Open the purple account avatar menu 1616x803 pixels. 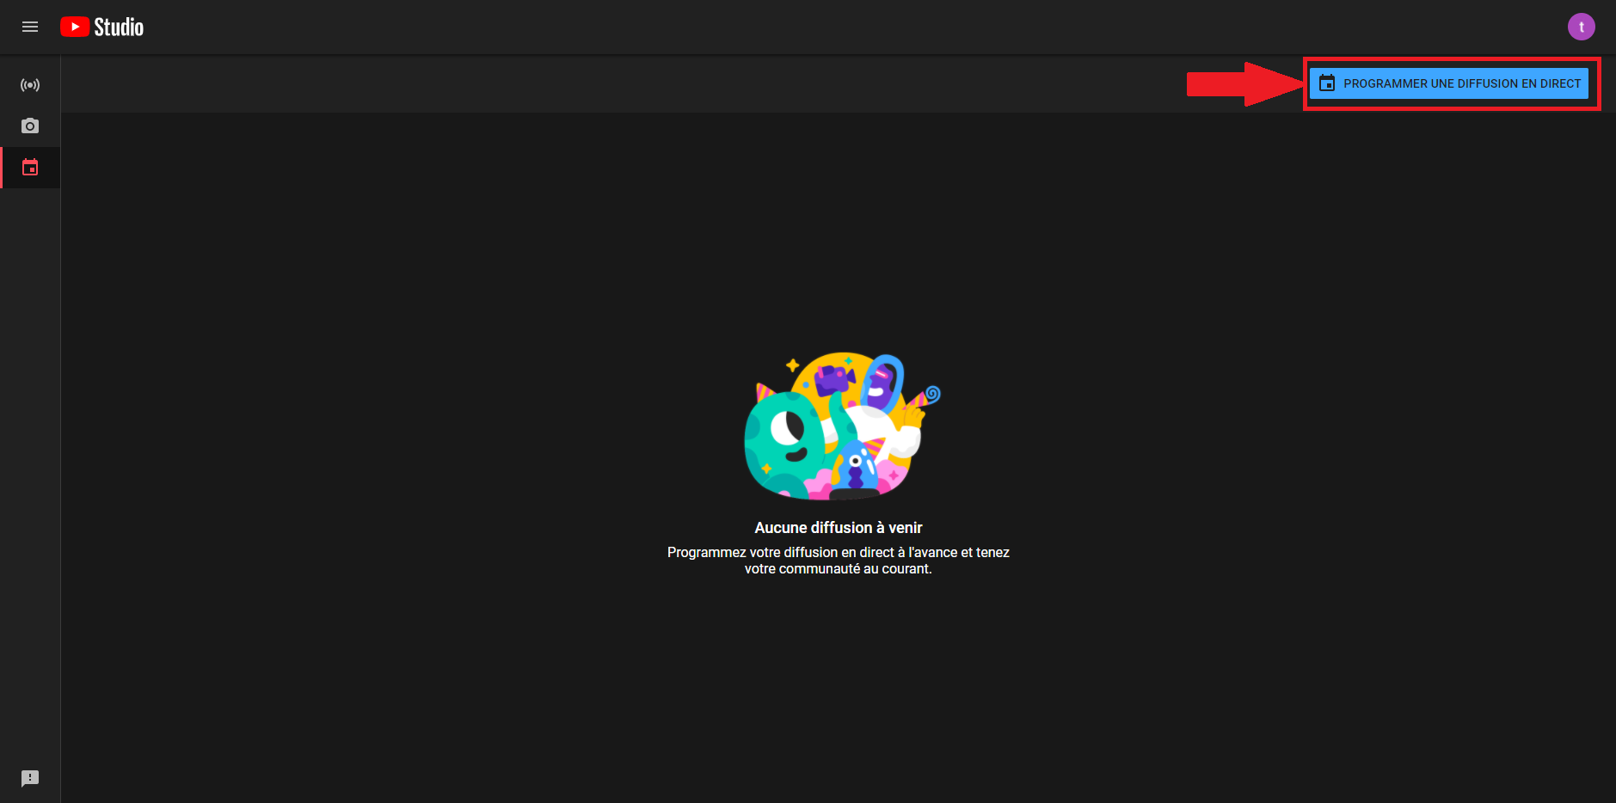point(1581,27)
